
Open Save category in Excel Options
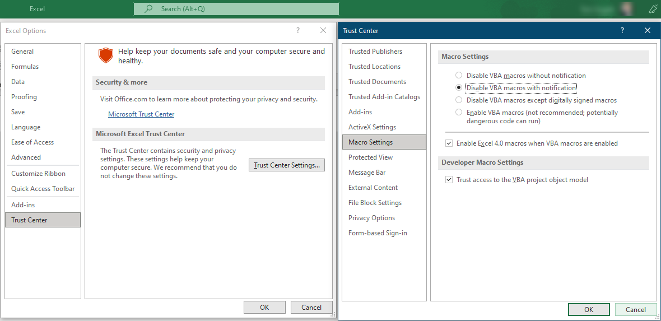point(43,112)
